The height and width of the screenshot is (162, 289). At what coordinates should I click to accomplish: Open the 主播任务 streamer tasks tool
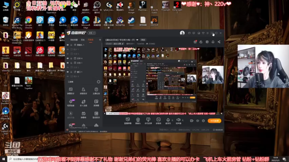[x=96, y=91]
